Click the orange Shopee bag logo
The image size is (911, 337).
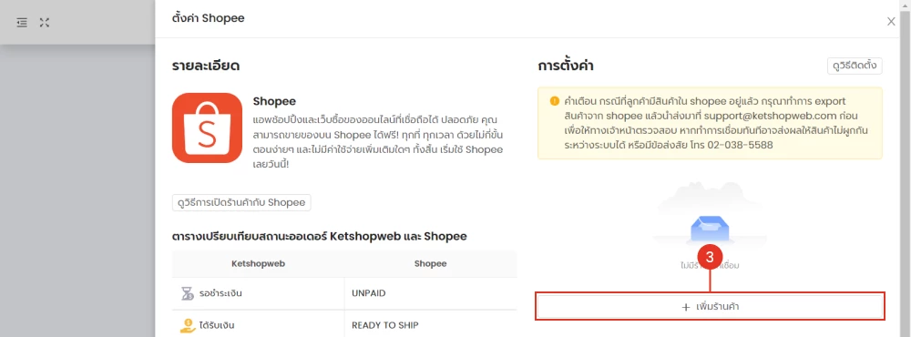[207, 128]
